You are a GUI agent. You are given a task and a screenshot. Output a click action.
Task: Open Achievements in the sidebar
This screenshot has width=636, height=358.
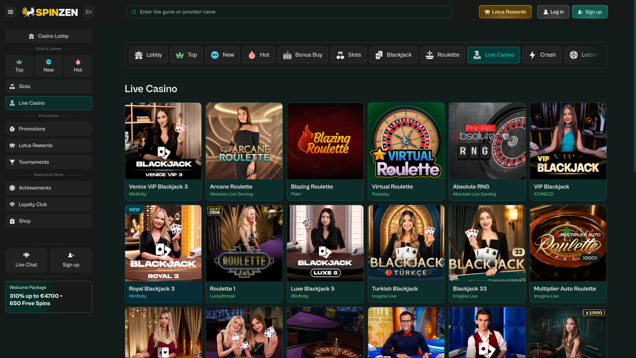[x=49, y=188]
